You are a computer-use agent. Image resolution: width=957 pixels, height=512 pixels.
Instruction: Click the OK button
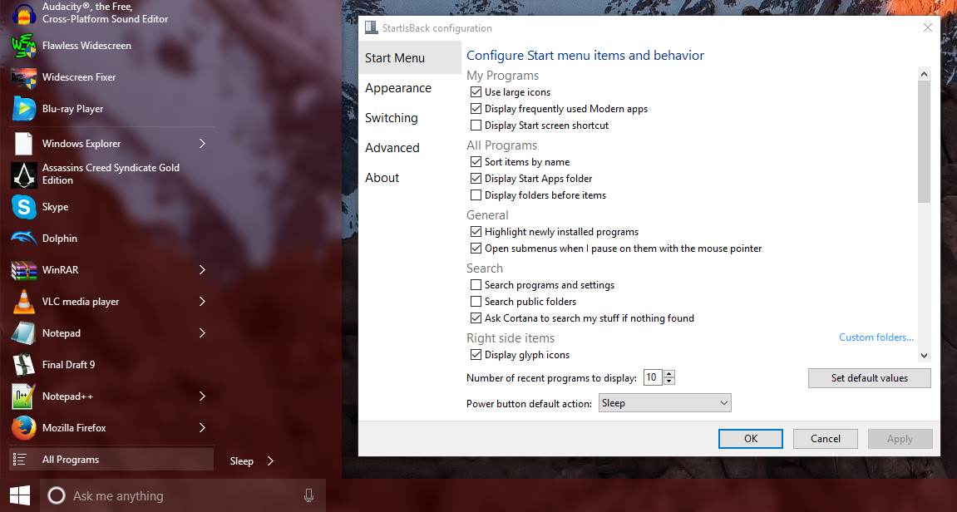pyautogui.click(x=750, y=439)
